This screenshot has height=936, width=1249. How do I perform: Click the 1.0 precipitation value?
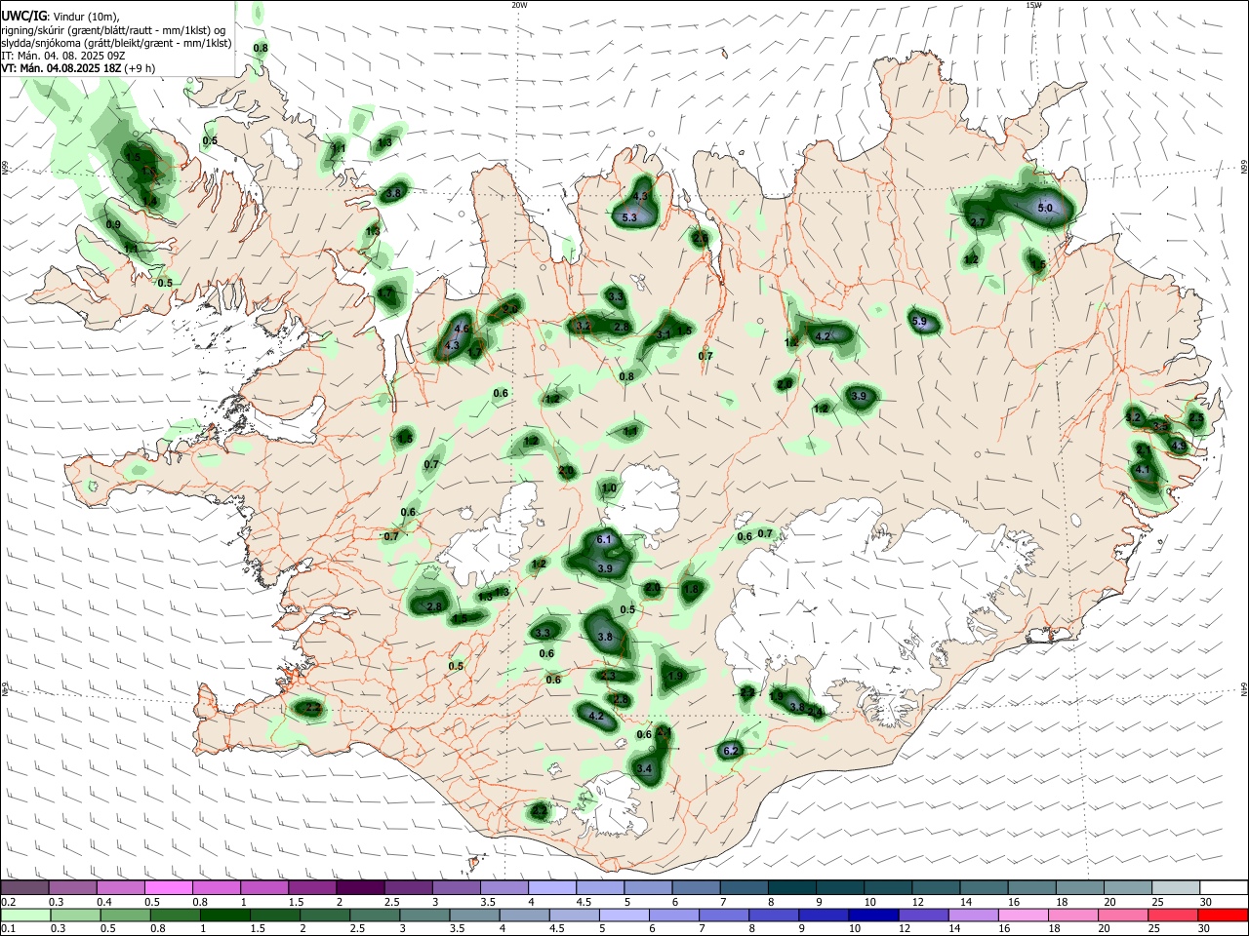tap(609, 488)
